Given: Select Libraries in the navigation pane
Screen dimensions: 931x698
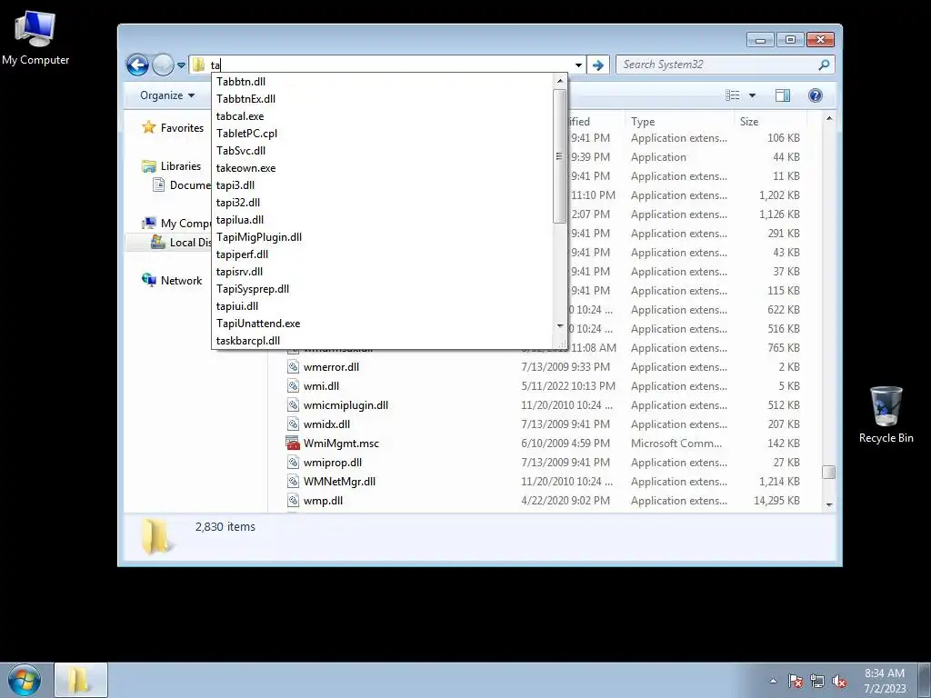Looking at the screenshot, I should (171, 166).
